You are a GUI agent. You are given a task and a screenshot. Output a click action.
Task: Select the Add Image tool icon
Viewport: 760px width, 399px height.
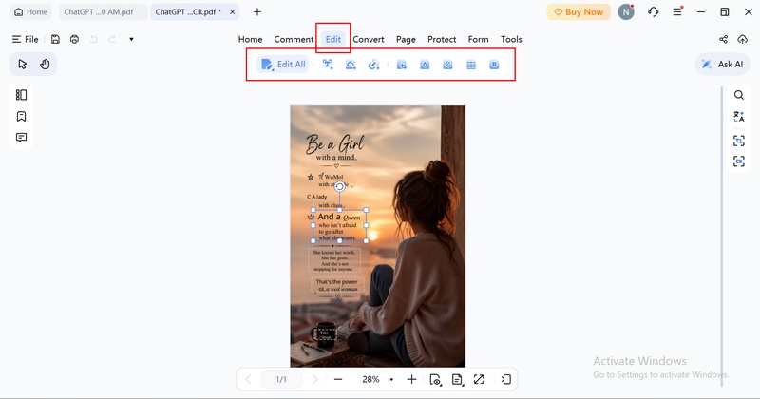tap(351, 64)
